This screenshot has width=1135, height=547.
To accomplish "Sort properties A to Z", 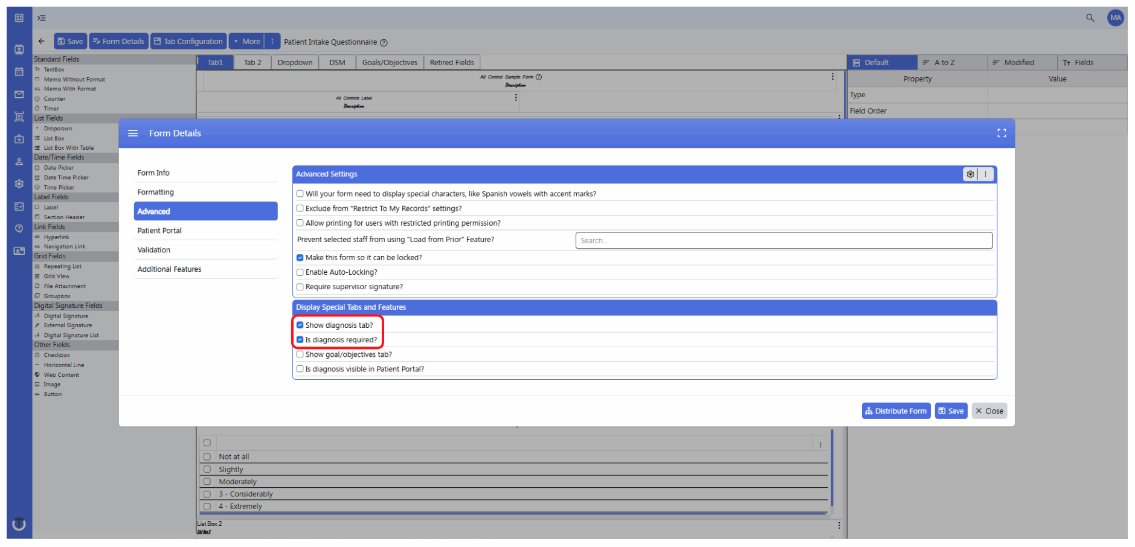I will pos(953,62).
